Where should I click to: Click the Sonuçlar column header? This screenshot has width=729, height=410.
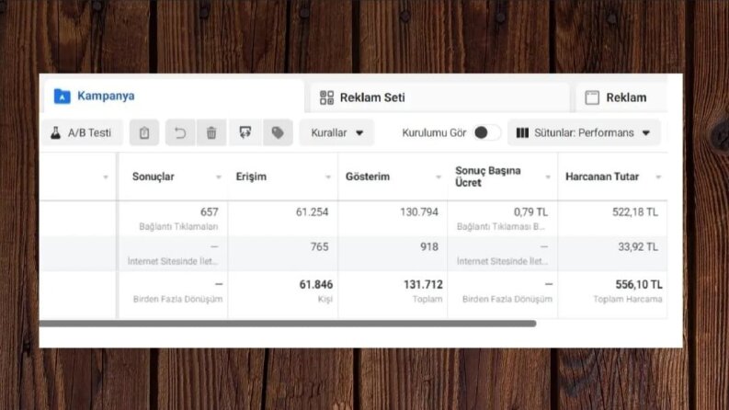point(153,177)
